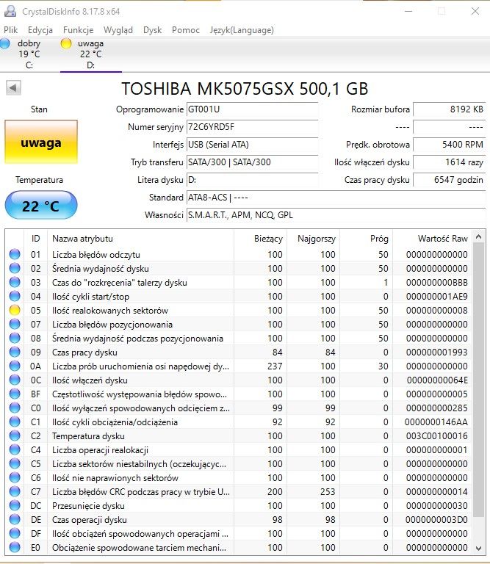Image resolution: width=490 pixels, height=564 pixels.
Task: Open the Edycja menu
Action: [40, 30]
